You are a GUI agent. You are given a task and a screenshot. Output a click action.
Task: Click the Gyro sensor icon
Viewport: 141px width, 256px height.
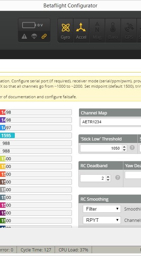[x=66, y=30]
